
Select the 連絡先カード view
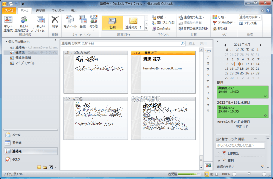[x=134, y=23]
